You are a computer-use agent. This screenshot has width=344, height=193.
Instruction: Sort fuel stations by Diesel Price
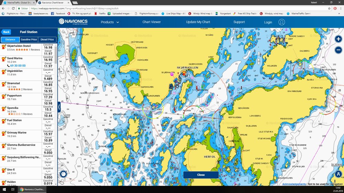[47, 39]
